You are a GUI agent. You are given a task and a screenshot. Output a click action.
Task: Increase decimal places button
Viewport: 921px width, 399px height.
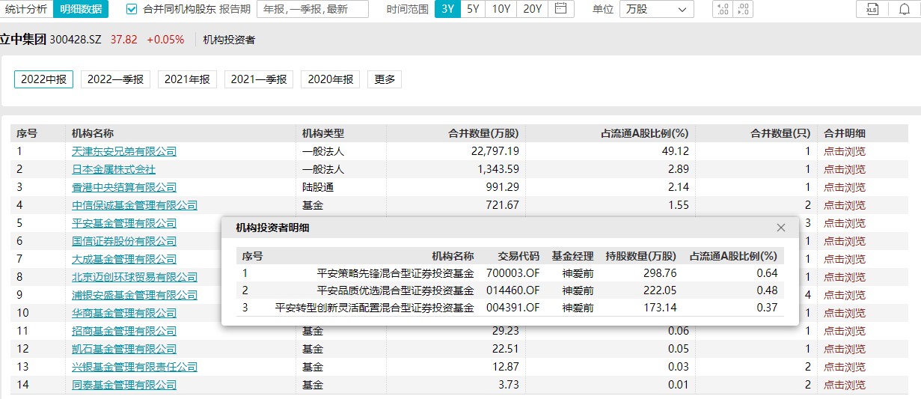coord(722,9)
